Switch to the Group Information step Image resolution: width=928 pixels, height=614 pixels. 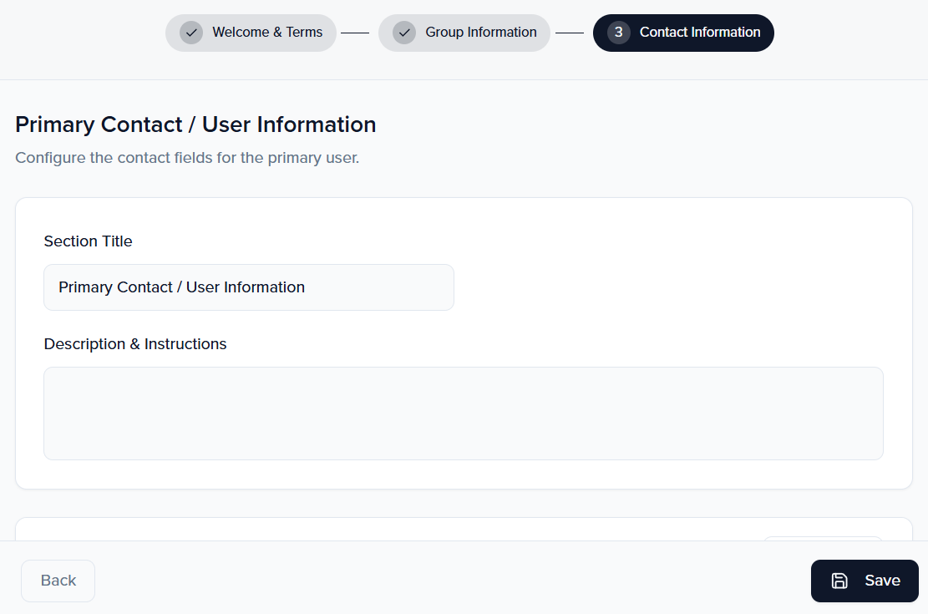pyautogui.click(x=480, y=33)
